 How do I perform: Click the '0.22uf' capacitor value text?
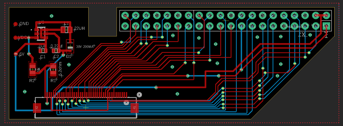coord(56,46)
